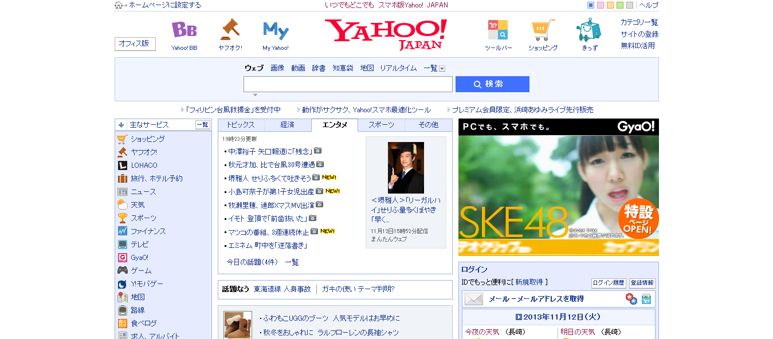773x339 pixels.
Task: Click the 登録情報 button
Action: (x=642, y=283)
